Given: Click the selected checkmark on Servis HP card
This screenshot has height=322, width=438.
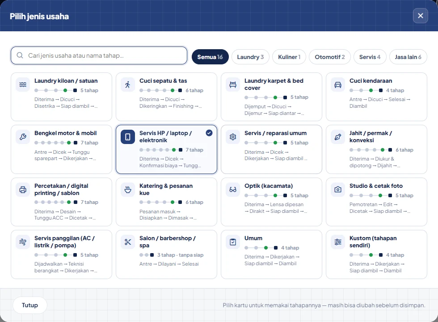Looking at the screenshot, I should point(209,133).
